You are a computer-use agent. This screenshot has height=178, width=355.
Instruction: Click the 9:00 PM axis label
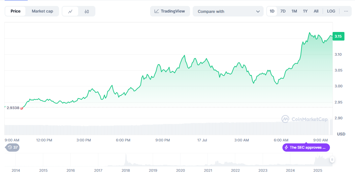pos(163,140)
